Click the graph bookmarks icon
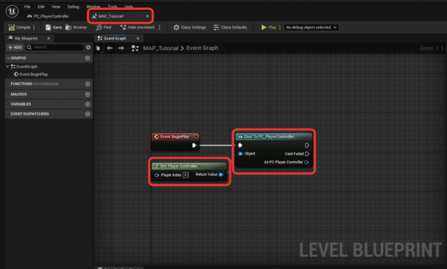Screen dimensions: 447x269 tap(98, 49)
